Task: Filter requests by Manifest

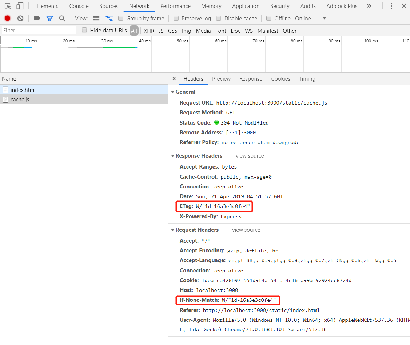Action: coord(268,31)
